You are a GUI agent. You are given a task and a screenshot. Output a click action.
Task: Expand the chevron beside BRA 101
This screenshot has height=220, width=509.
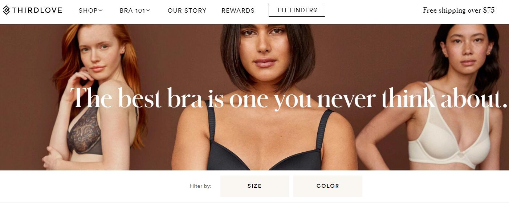click(x=148, y=10)
